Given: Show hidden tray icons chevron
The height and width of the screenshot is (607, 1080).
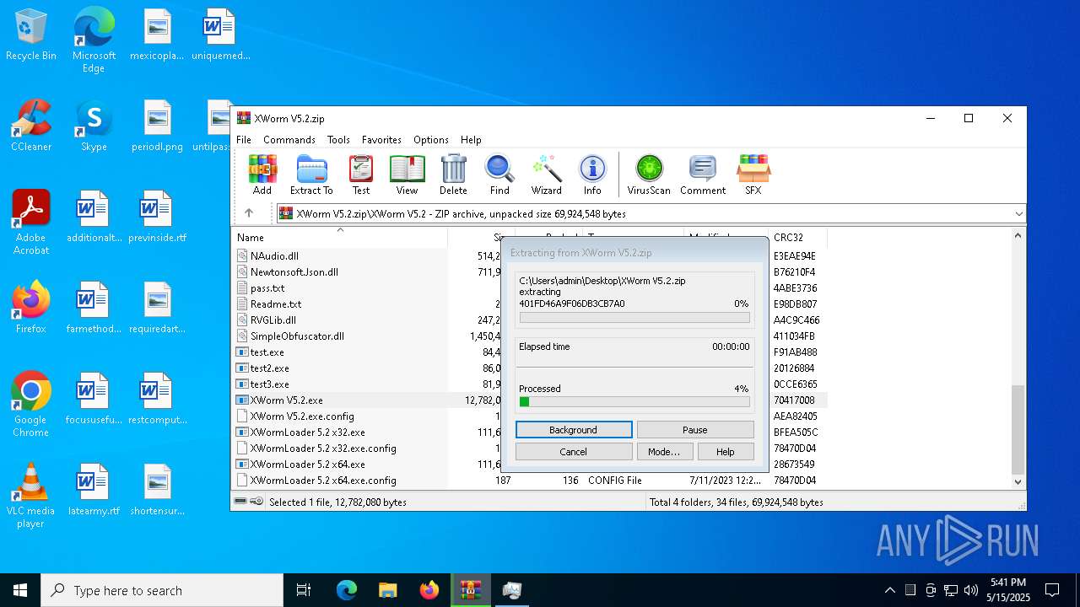Looking at the screenshot, I should tap(889, 590).
